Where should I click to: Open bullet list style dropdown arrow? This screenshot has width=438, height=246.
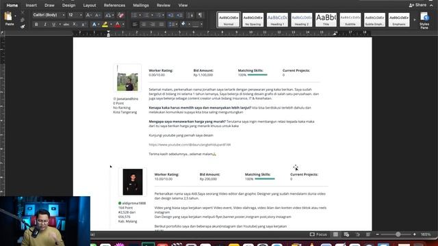[x=140, y=15]
